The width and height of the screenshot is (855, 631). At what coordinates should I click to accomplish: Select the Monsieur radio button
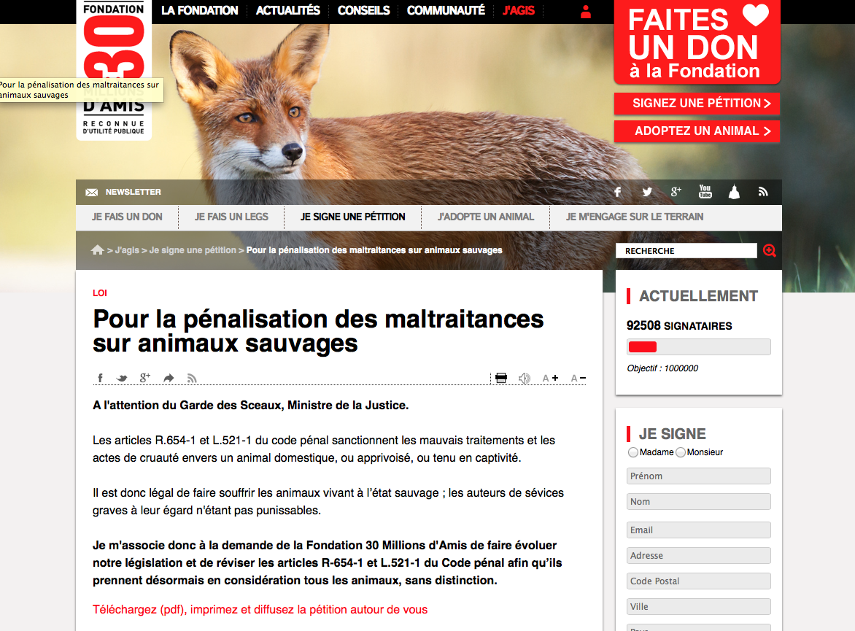[x=681, y=452]
